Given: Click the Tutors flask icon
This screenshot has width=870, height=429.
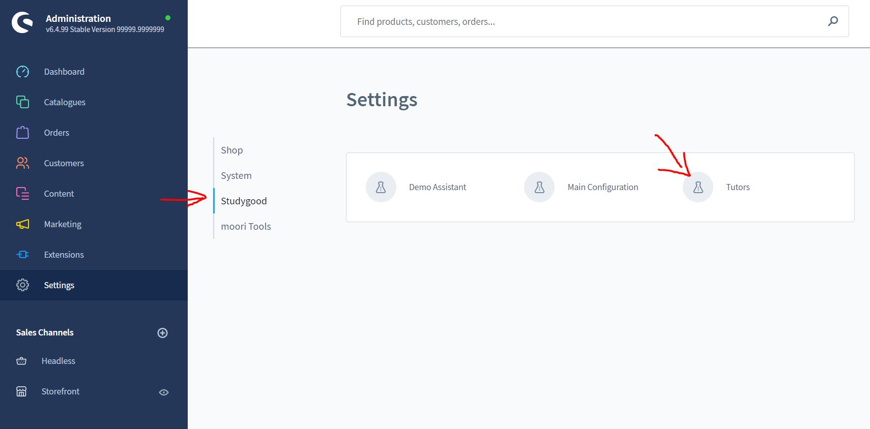Looking at the screenshot, I should 698,187.
